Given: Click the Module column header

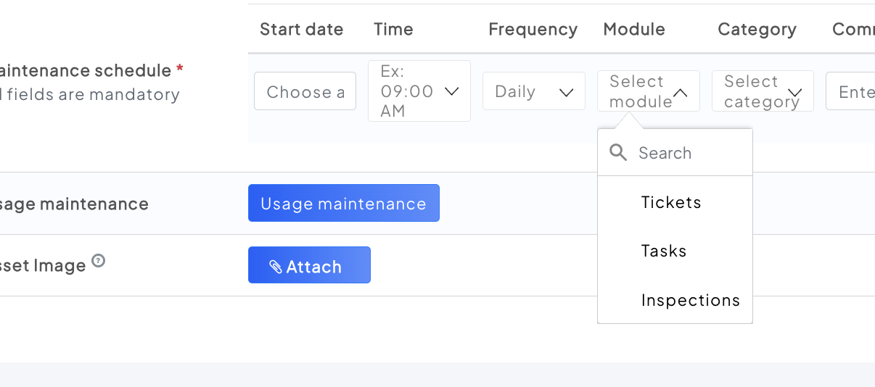Looking at the screenshot, I should click(x=634, y=29).
